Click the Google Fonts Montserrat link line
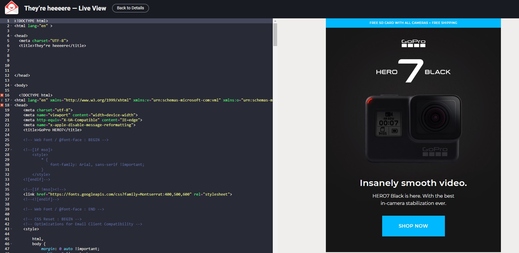The image size is (519, 253). [x=128, y=194]
